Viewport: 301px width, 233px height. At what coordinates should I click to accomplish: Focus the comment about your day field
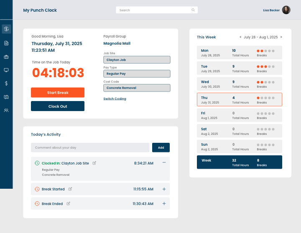click(90, 147)
